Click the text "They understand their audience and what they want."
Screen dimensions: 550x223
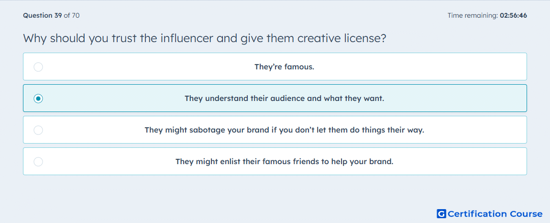click(285, 99)
